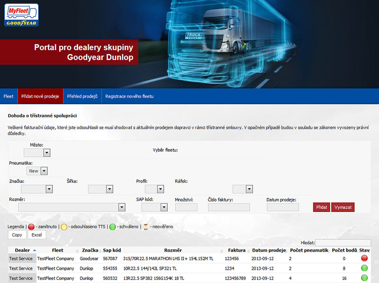Click into the Hledat search field
Screen dimensions: 379x283
point(343,243)
